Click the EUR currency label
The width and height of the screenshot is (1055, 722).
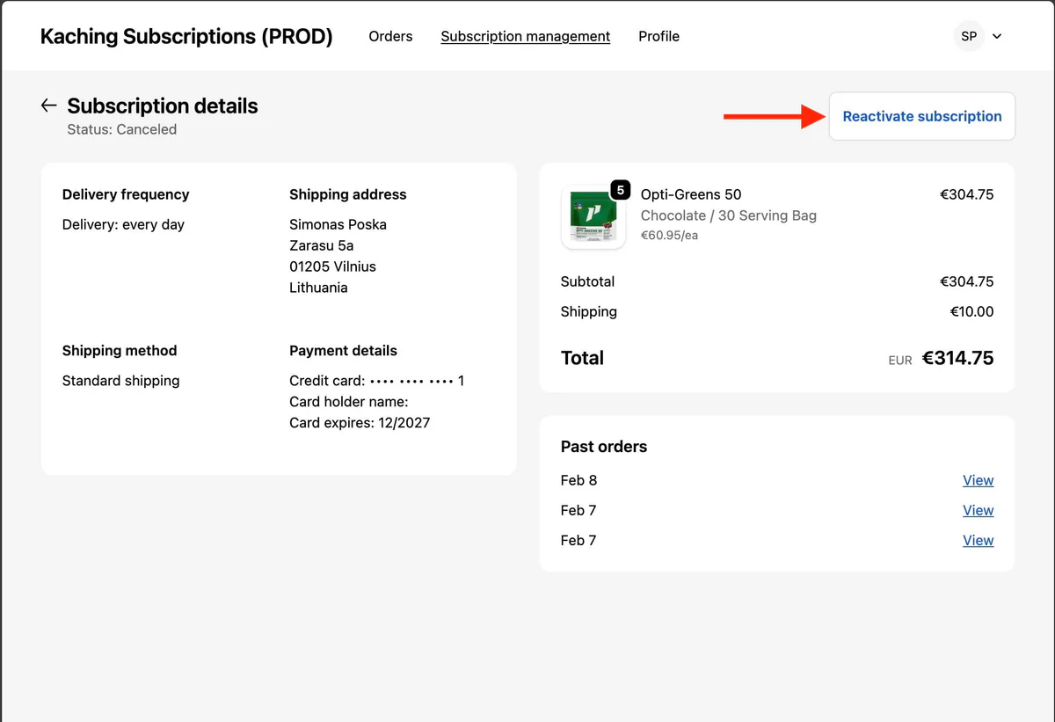click(x=900, y=361)
